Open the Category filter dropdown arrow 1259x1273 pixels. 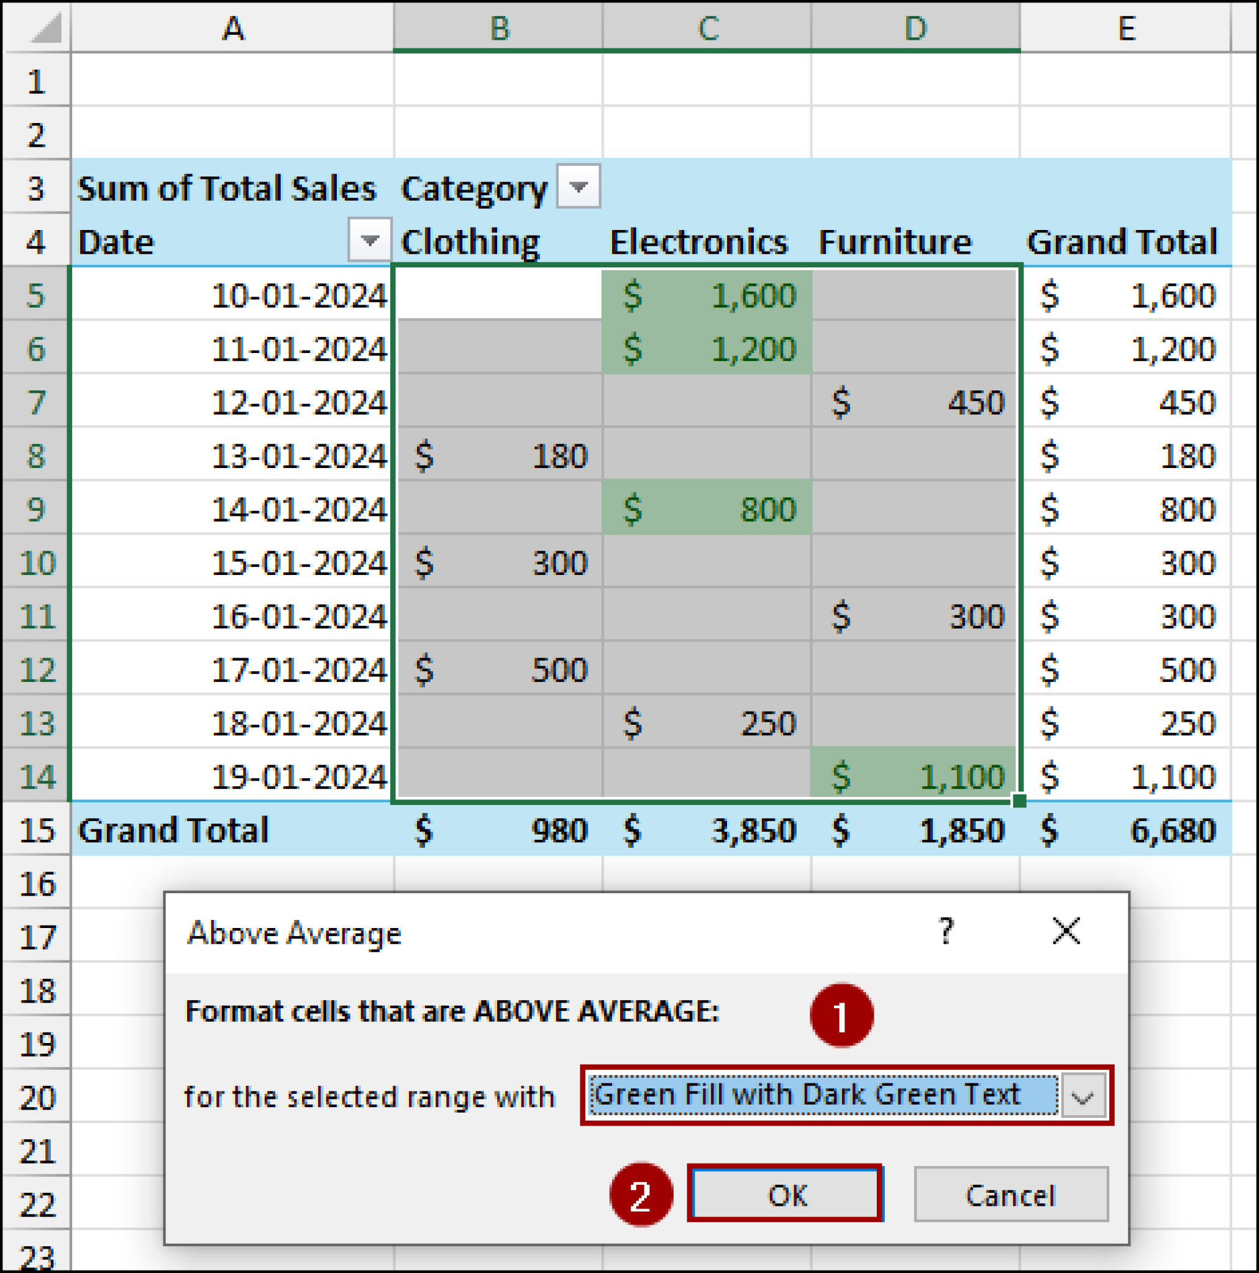click(578, 186)
